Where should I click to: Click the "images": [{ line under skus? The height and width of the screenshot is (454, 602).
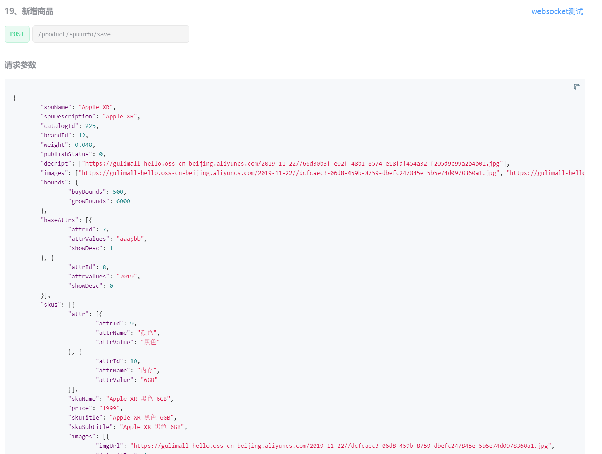[x=89, y=437]
